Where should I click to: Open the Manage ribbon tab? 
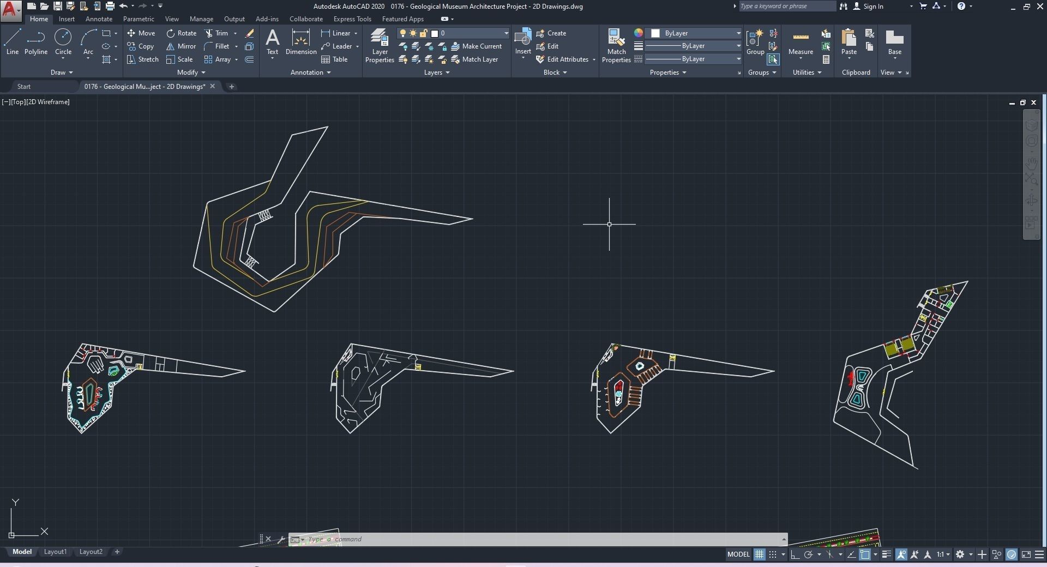(x=201, y=19)
